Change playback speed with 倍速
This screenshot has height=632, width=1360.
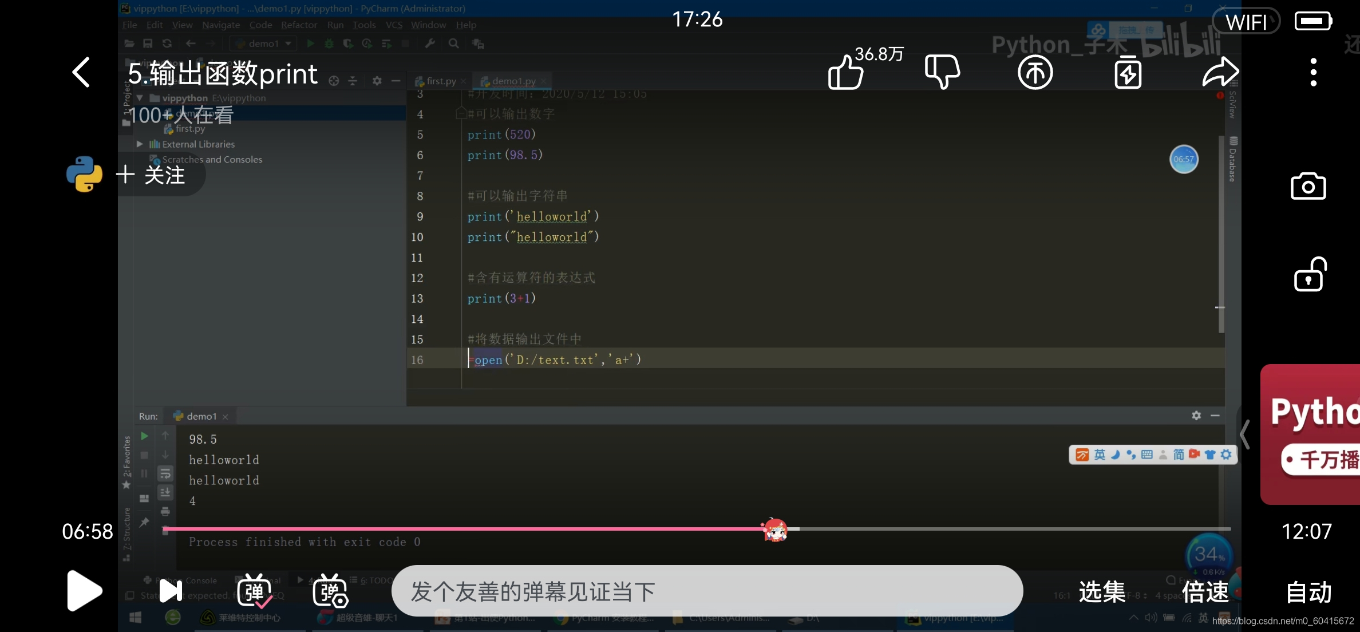(1205, 591)
